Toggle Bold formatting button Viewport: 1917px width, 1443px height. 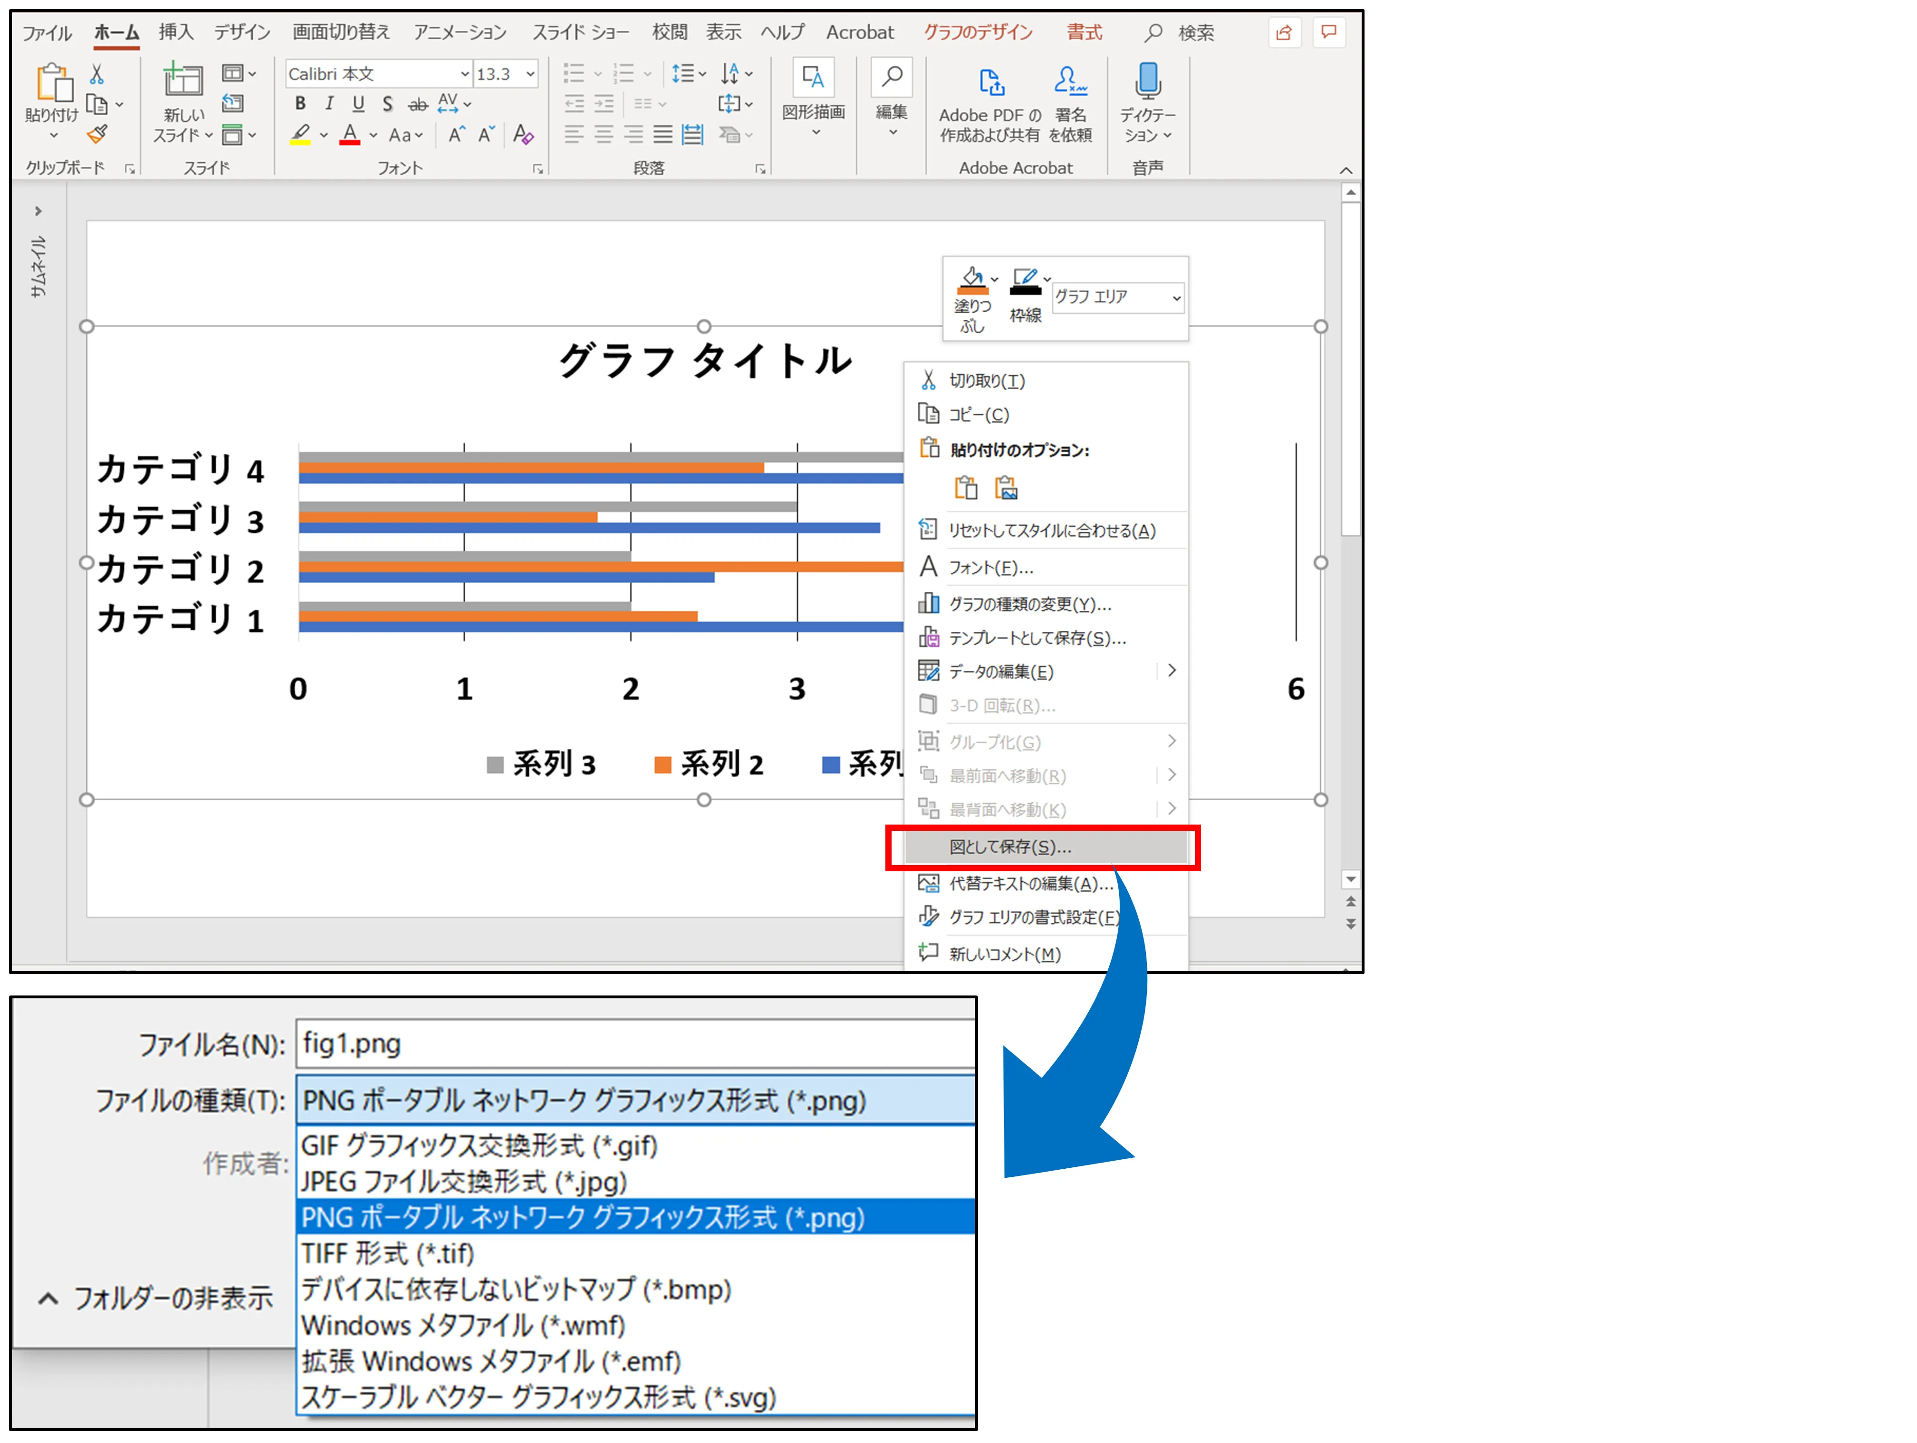(x=300, y=104)
